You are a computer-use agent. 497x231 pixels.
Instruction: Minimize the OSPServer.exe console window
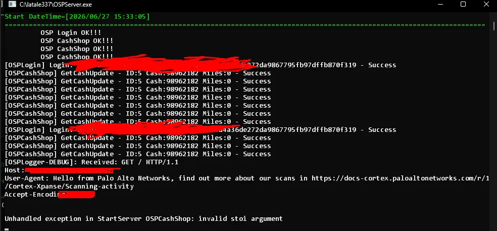440,4
